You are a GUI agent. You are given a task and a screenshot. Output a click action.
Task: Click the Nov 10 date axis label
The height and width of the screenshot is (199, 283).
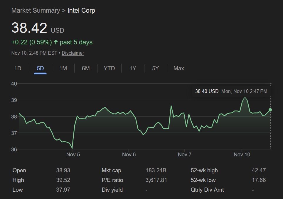tap(242, 155)
